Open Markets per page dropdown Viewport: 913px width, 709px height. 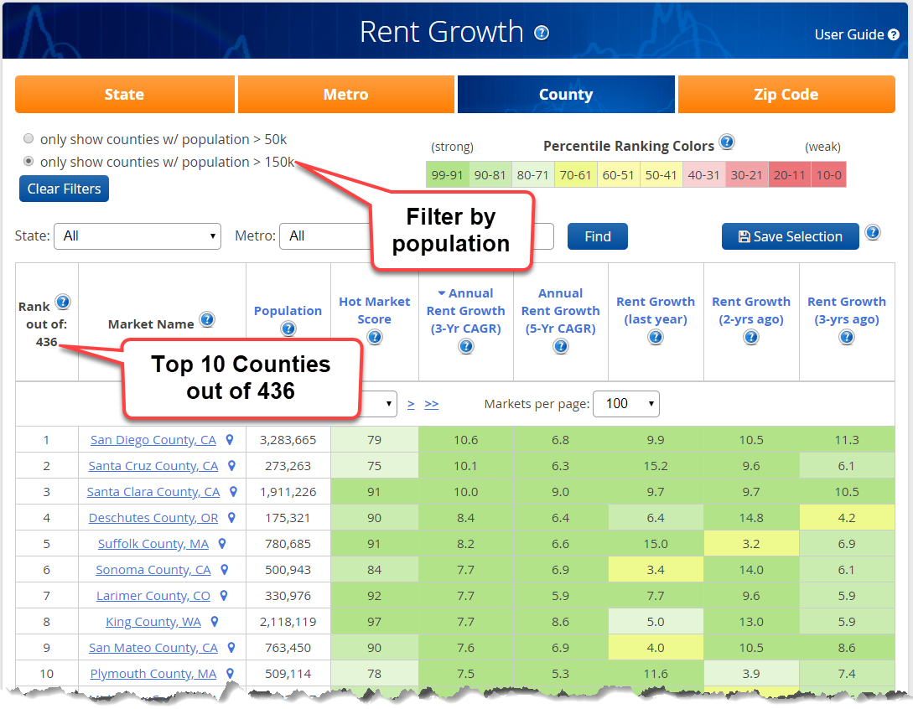[626, 404]
